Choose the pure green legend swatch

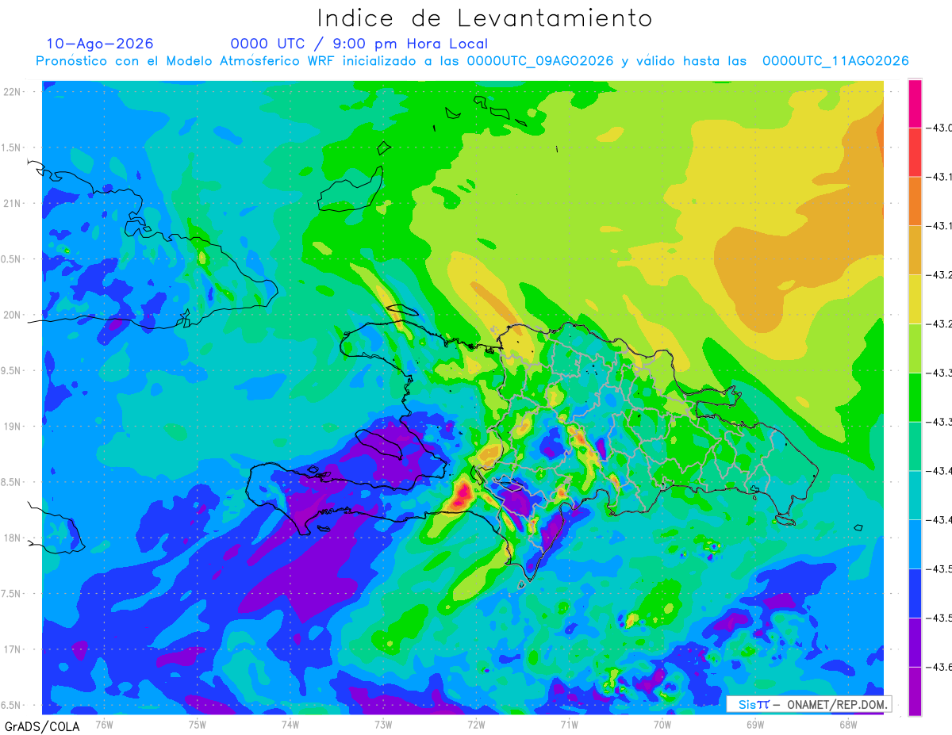tap(915, 396)
